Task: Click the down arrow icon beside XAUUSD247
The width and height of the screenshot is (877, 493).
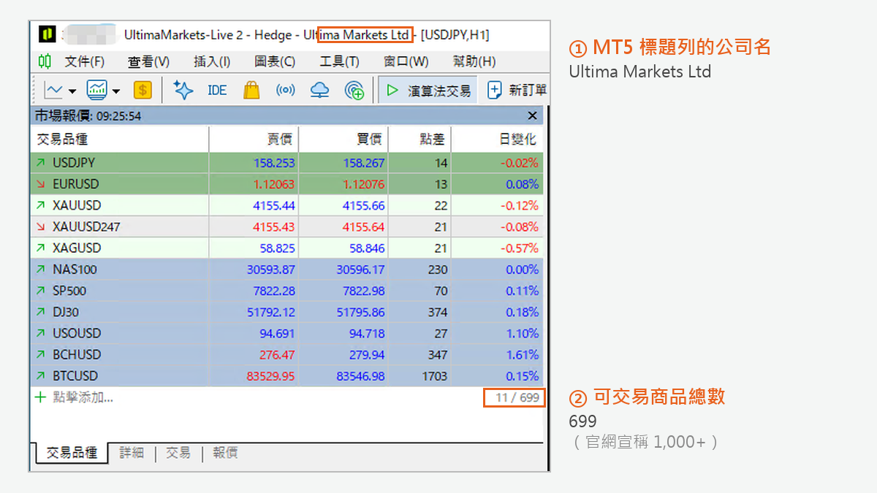Action: (40, 226)
